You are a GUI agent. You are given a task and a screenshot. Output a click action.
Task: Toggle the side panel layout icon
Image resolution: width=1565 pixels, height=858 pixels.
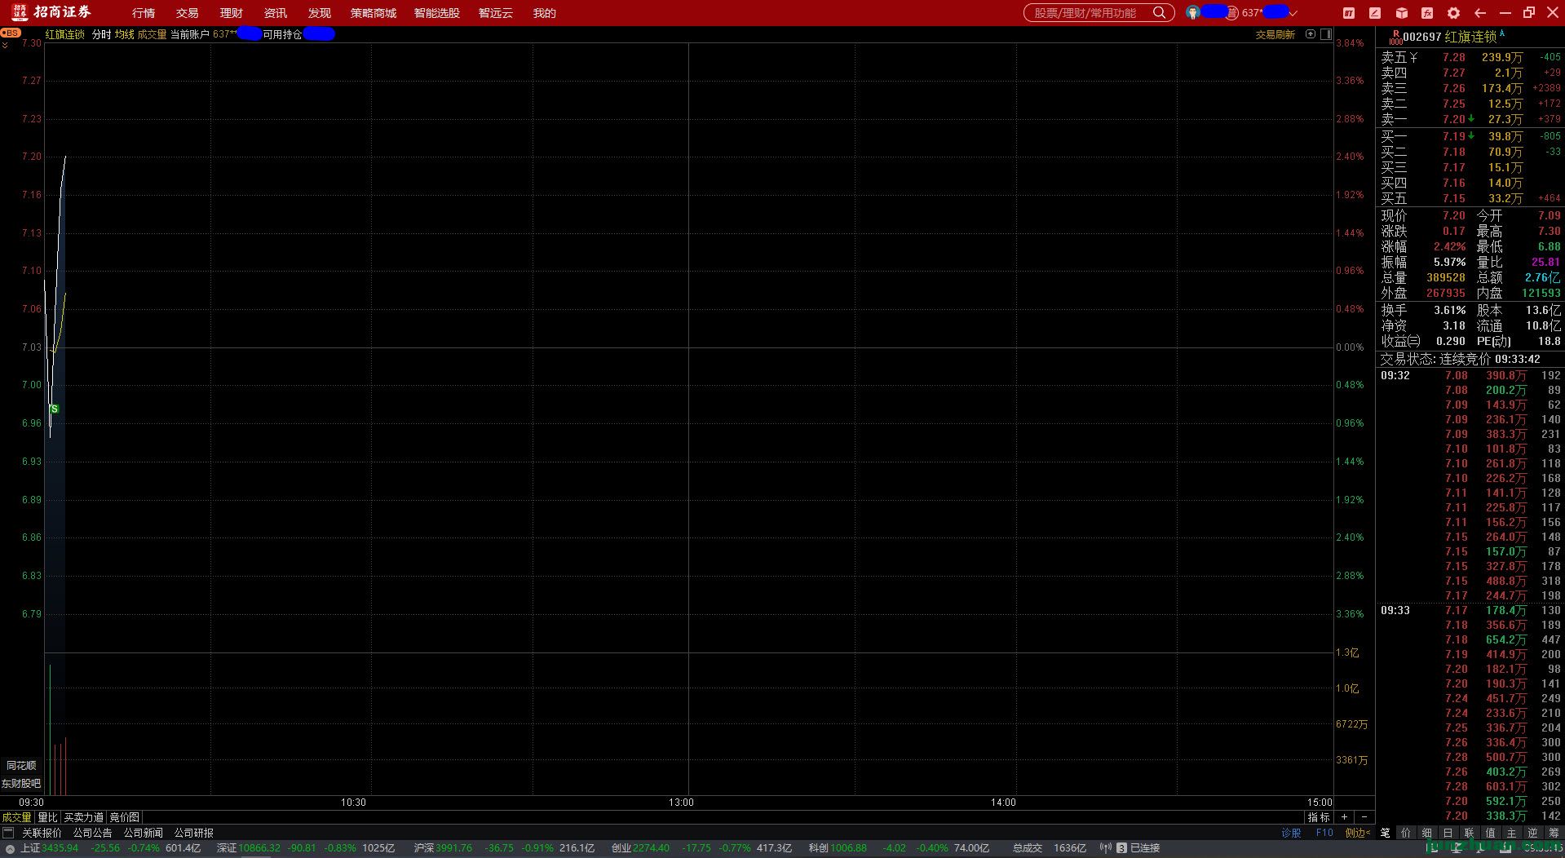[x=1326, y=34]
